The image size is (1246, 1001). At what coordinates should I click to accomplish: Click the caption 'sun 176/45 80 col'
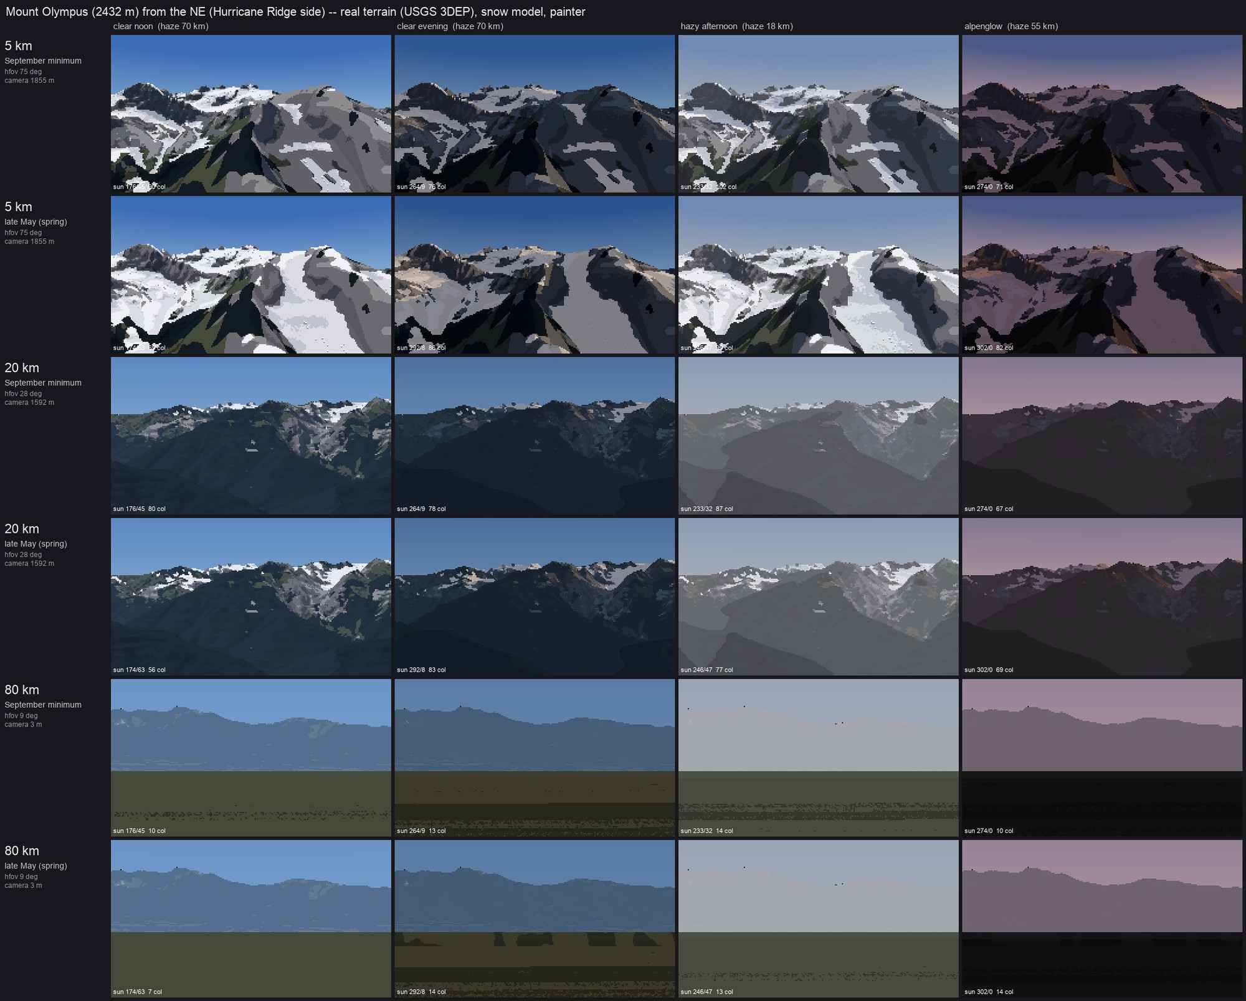[x=140, y=509]
